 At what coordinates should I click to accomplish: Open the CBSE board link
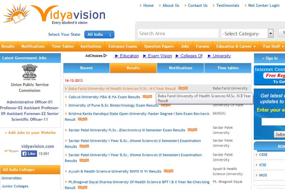[x=263, y=155]
